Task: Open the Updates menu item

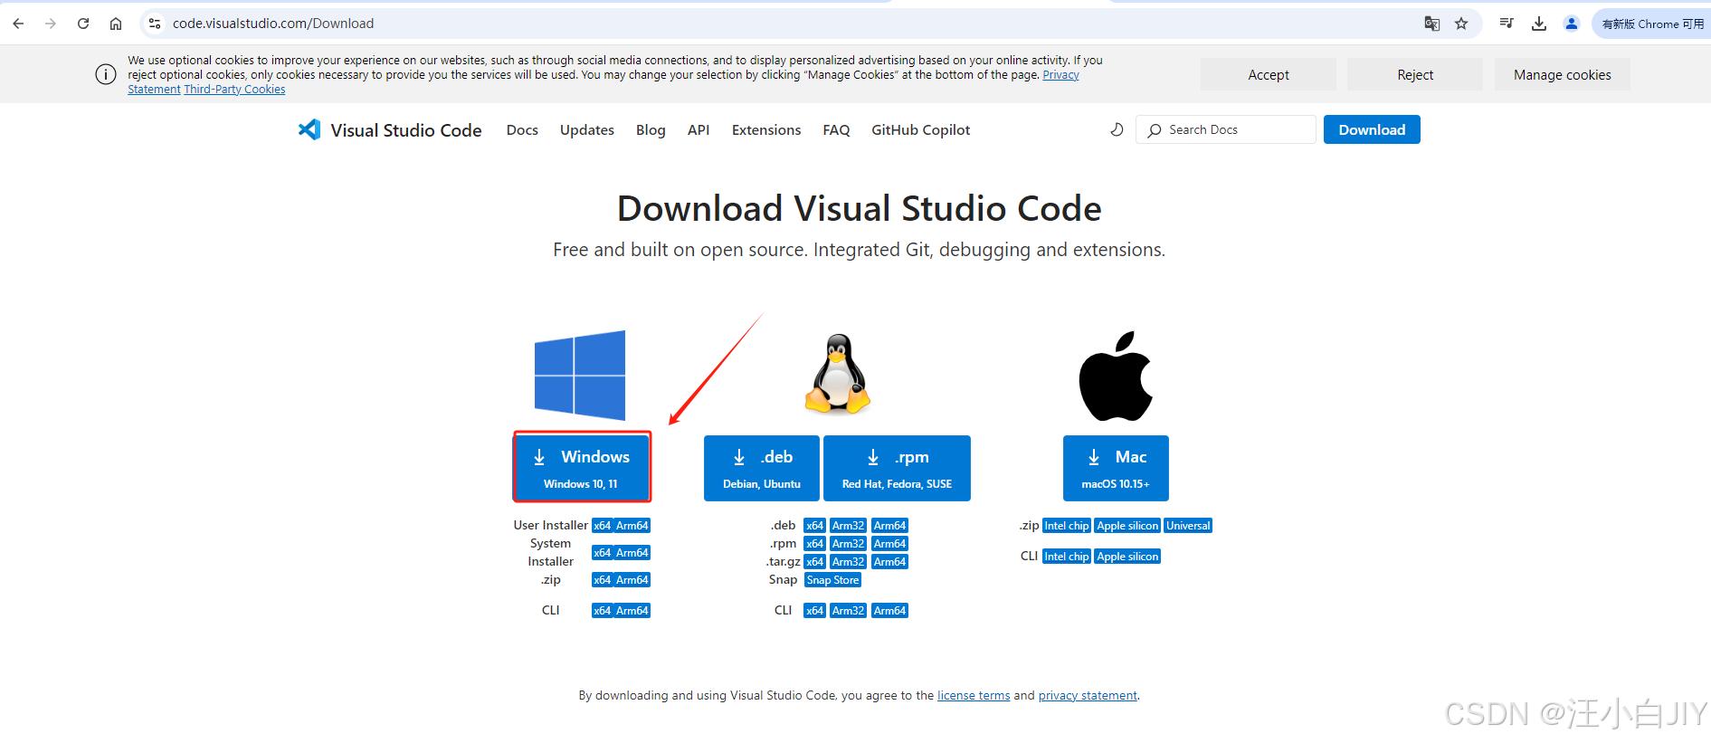Action: coord(587,130)
